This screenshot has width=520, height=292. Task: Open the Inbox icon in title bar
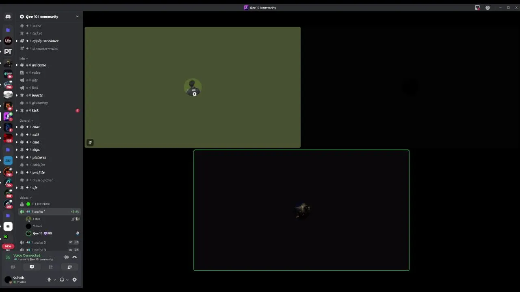click(477, 8)
